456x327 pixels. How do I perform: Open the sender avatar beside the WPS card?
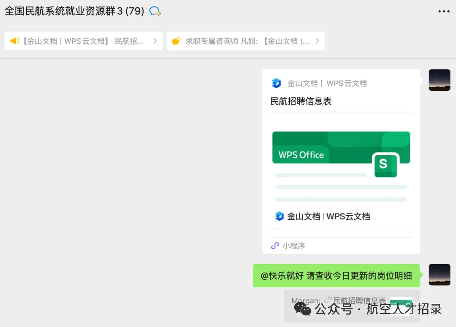[x=440, y=80]
